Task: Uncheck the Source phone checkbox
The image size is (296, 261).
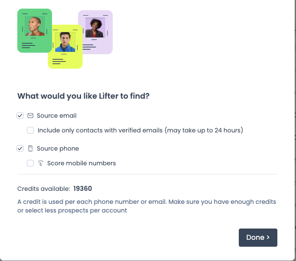Action: (20, 148)
